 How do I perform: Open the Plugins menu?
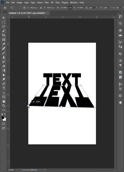(x=65, y=2)
